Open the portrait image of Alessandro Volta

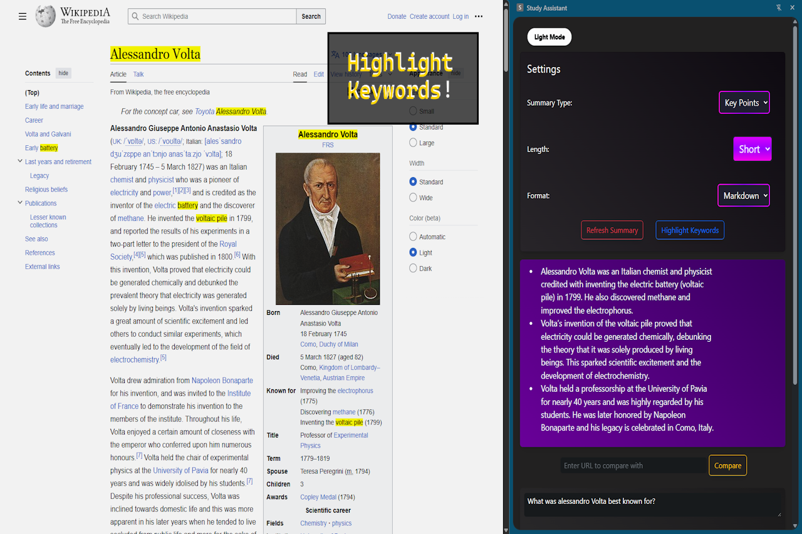(x=328, y=228)
